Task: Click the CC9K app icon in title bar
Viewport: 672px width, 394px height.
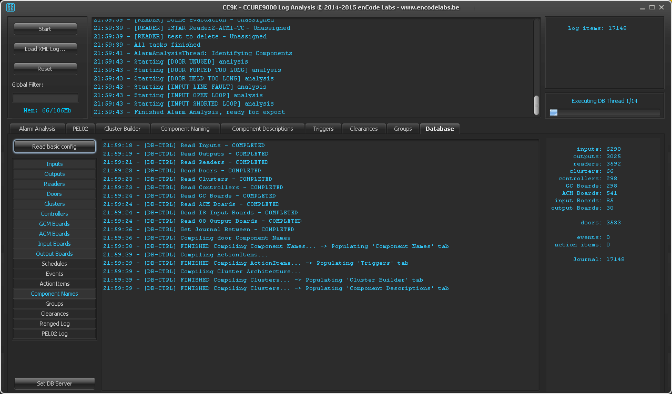Action: [x=11, y=7]
